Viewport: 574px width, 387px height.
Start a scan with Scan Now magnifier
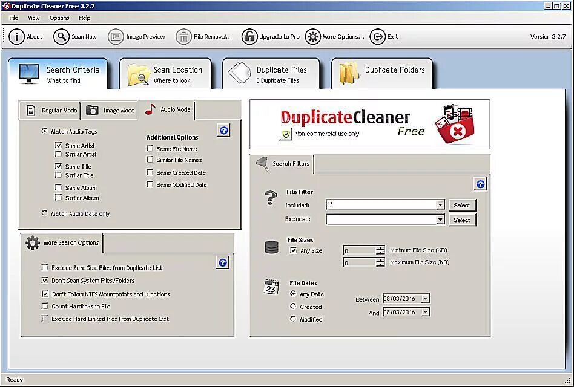(61, 36)
